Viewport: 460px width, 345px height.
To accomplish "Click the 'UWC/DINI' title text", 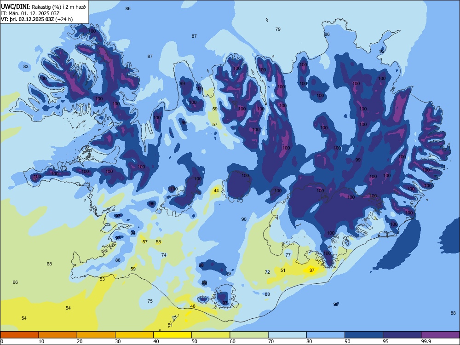I will click(15, 6).
